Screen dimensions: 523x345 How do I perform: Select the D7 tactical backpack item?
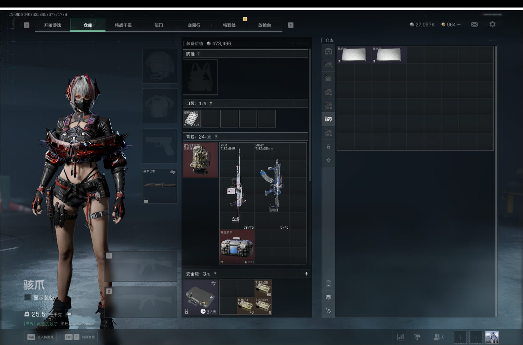point(200,160)
